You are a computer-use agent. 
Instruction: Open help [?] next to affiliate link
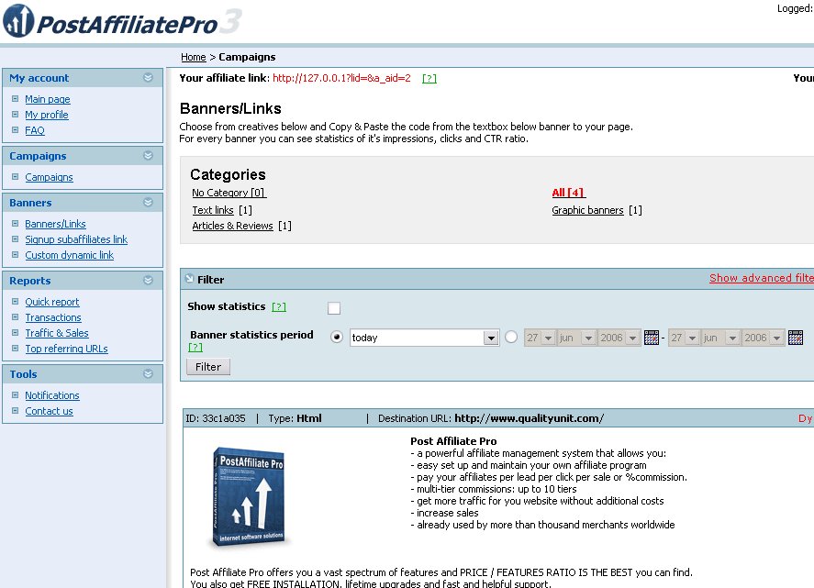tap(429, 78)
